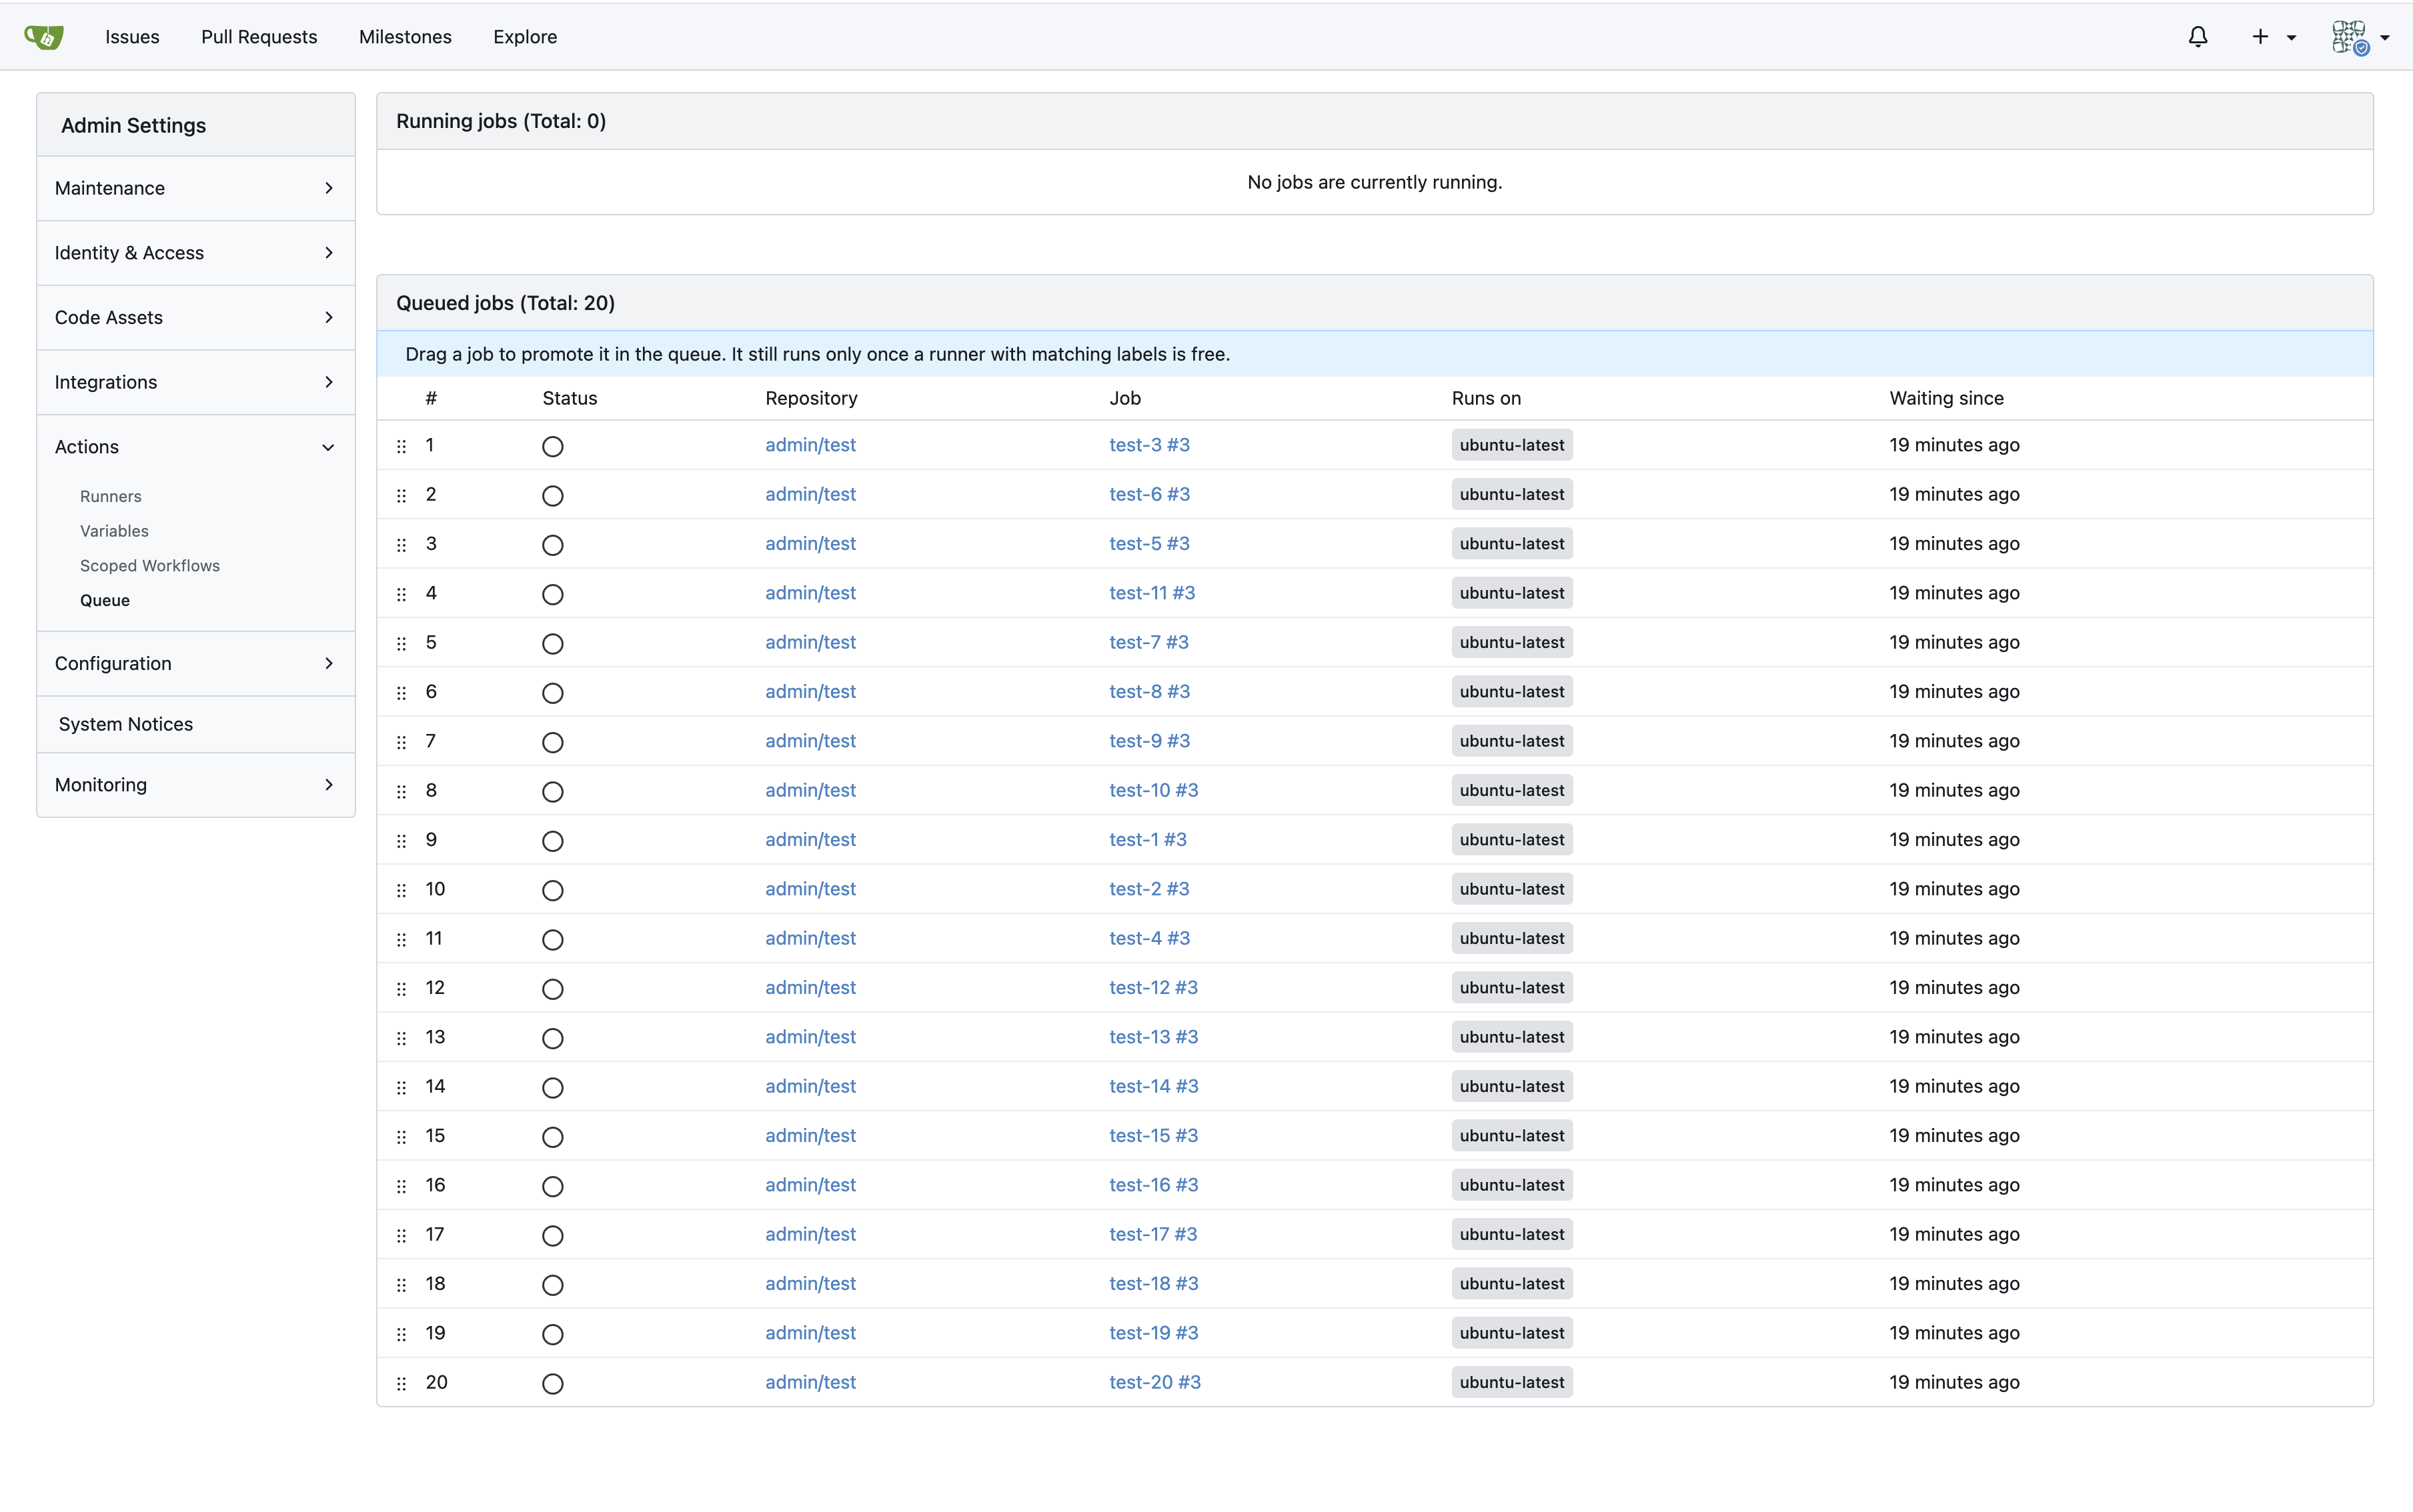Expand the Maintenance settings section

(195, 188)
